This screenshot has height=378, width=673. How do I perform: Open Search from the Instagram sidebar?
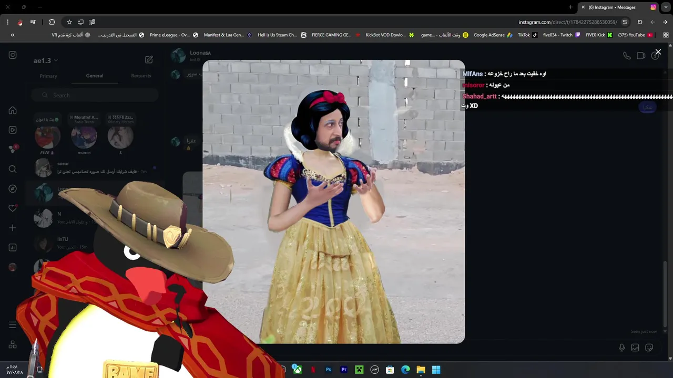[x=13, y=169]
